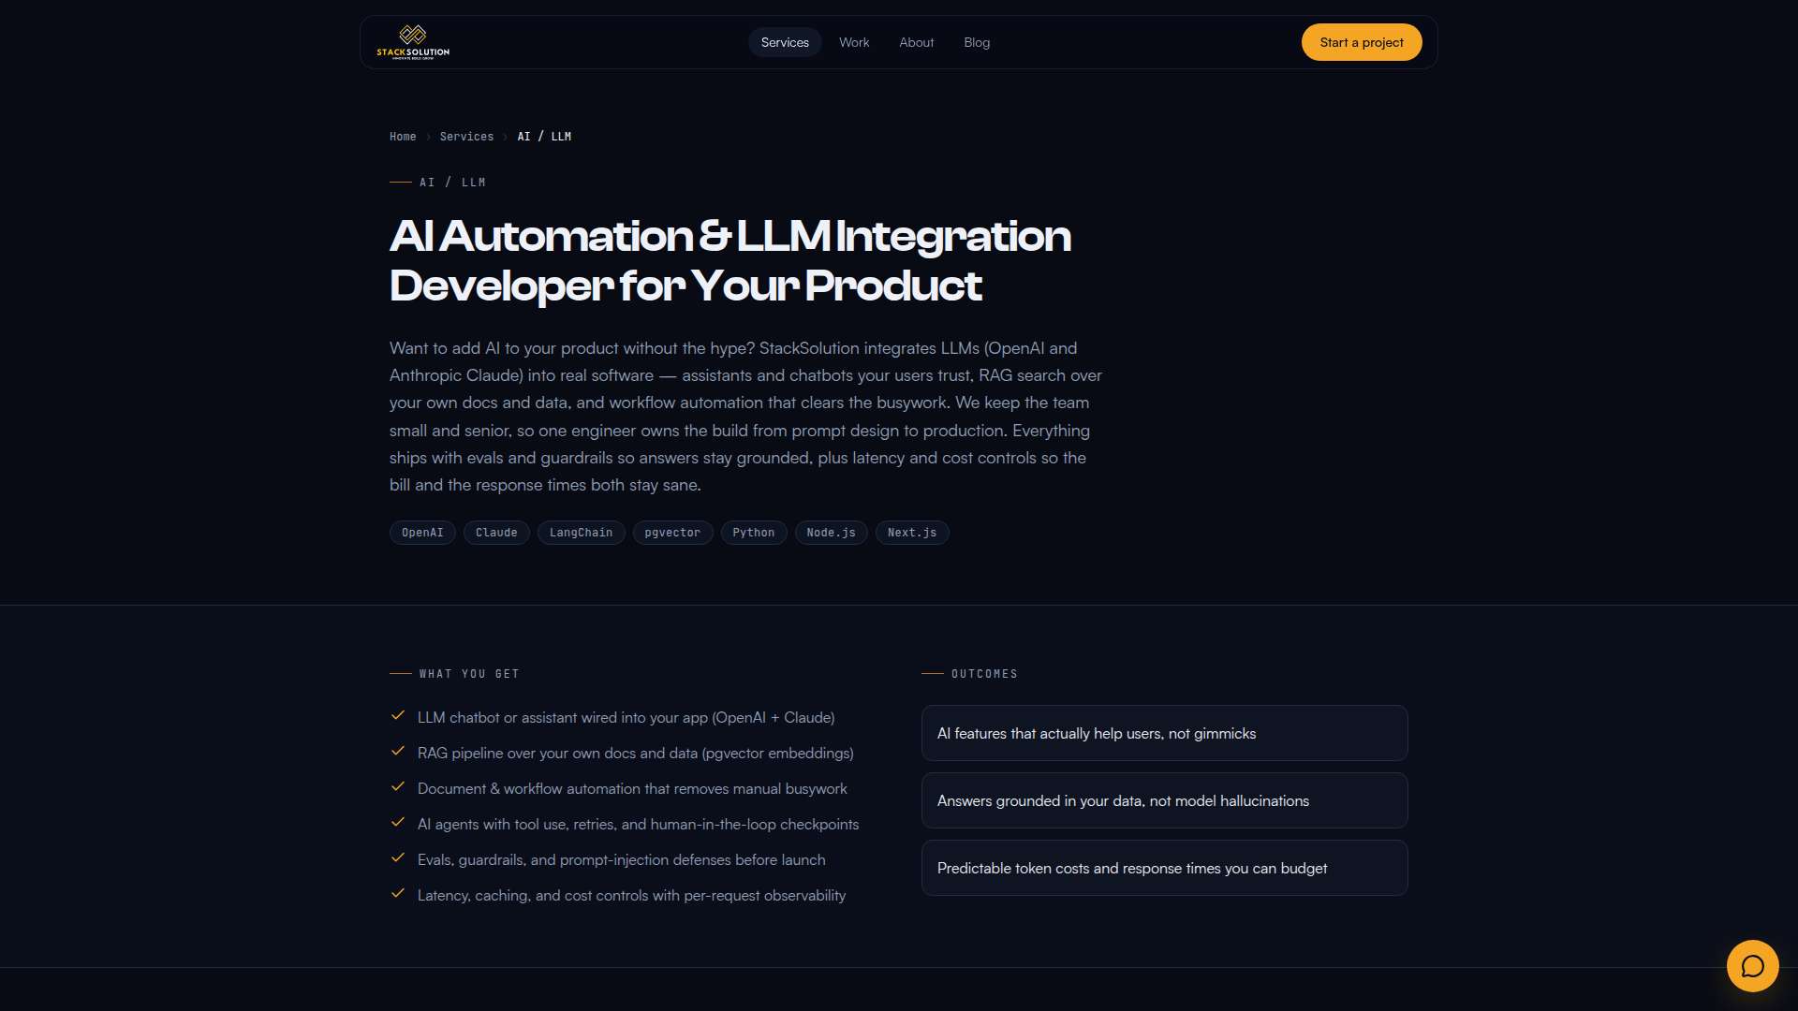The width and height of the screenshot is (1798, 1011).
Task: Select the Node.js tag
Action: point(832,533)
